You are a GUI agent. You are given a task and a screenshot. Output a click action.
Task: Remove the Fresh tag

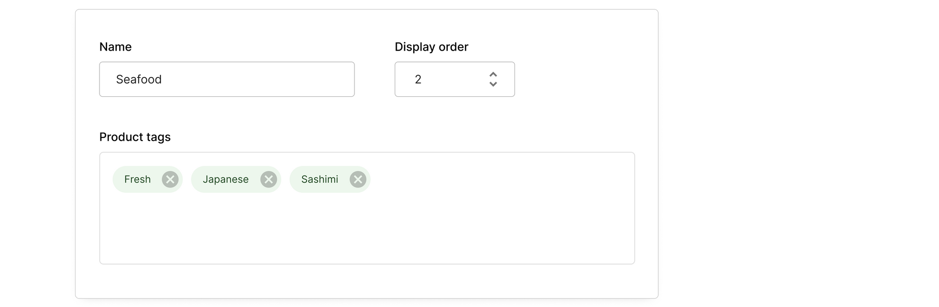pyautogui.click(x=170, y=179)
